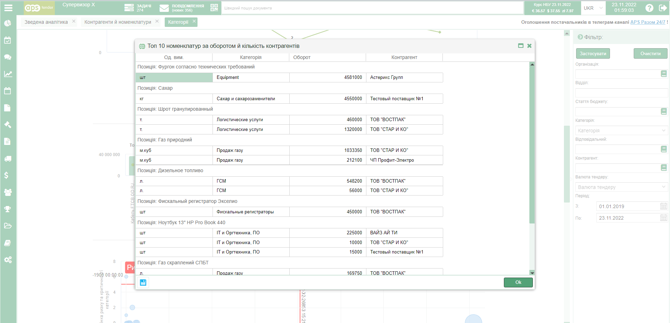Image resolution: width=670 pixels, height=323 pixels.
Task: Click the period start date 01.01.2019 field
Action: point(628,206)
